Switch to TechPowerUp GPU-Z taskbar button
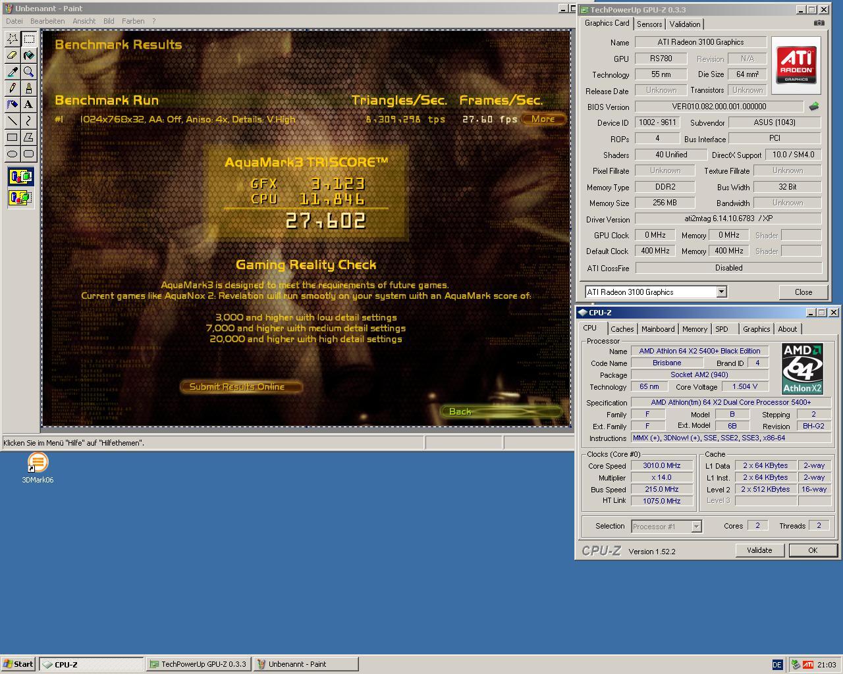This screenshot has width=843, height=674. tap(198, 664)
